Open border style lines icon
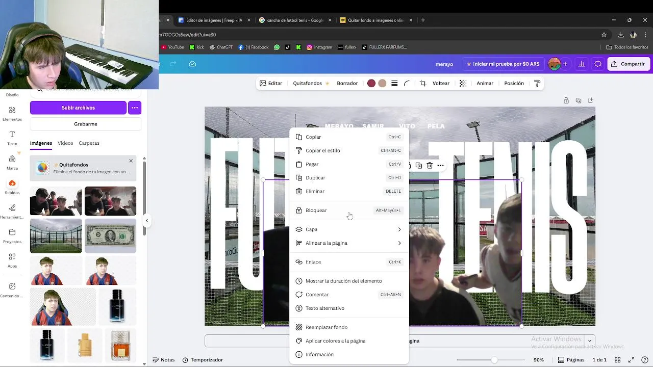 click(x=394, y=83)
